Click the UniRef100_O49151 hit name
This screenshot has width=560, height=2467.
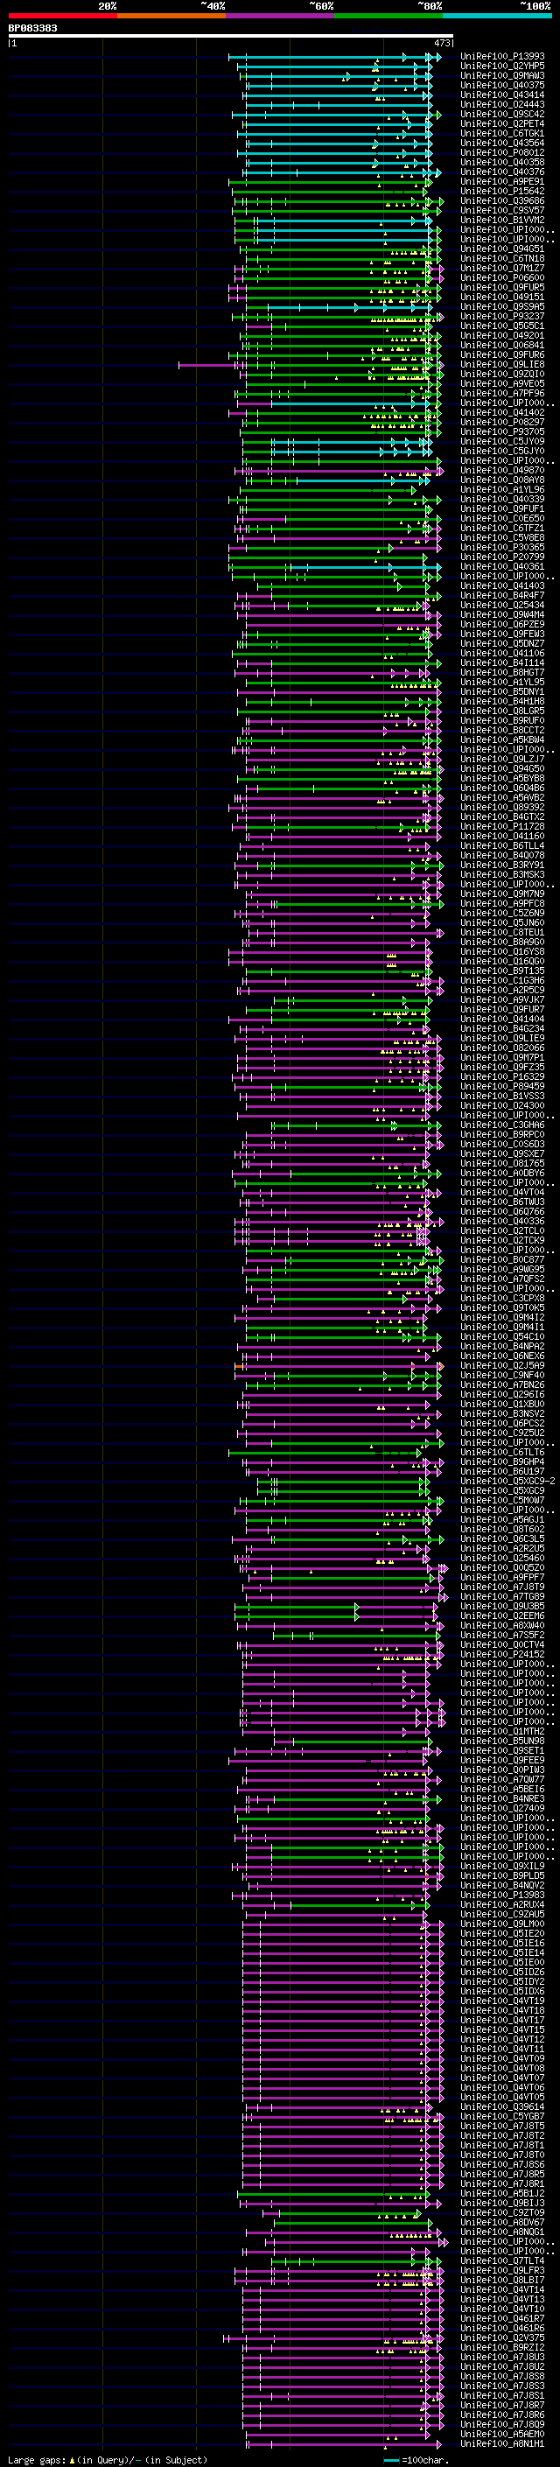click(502, 297)
